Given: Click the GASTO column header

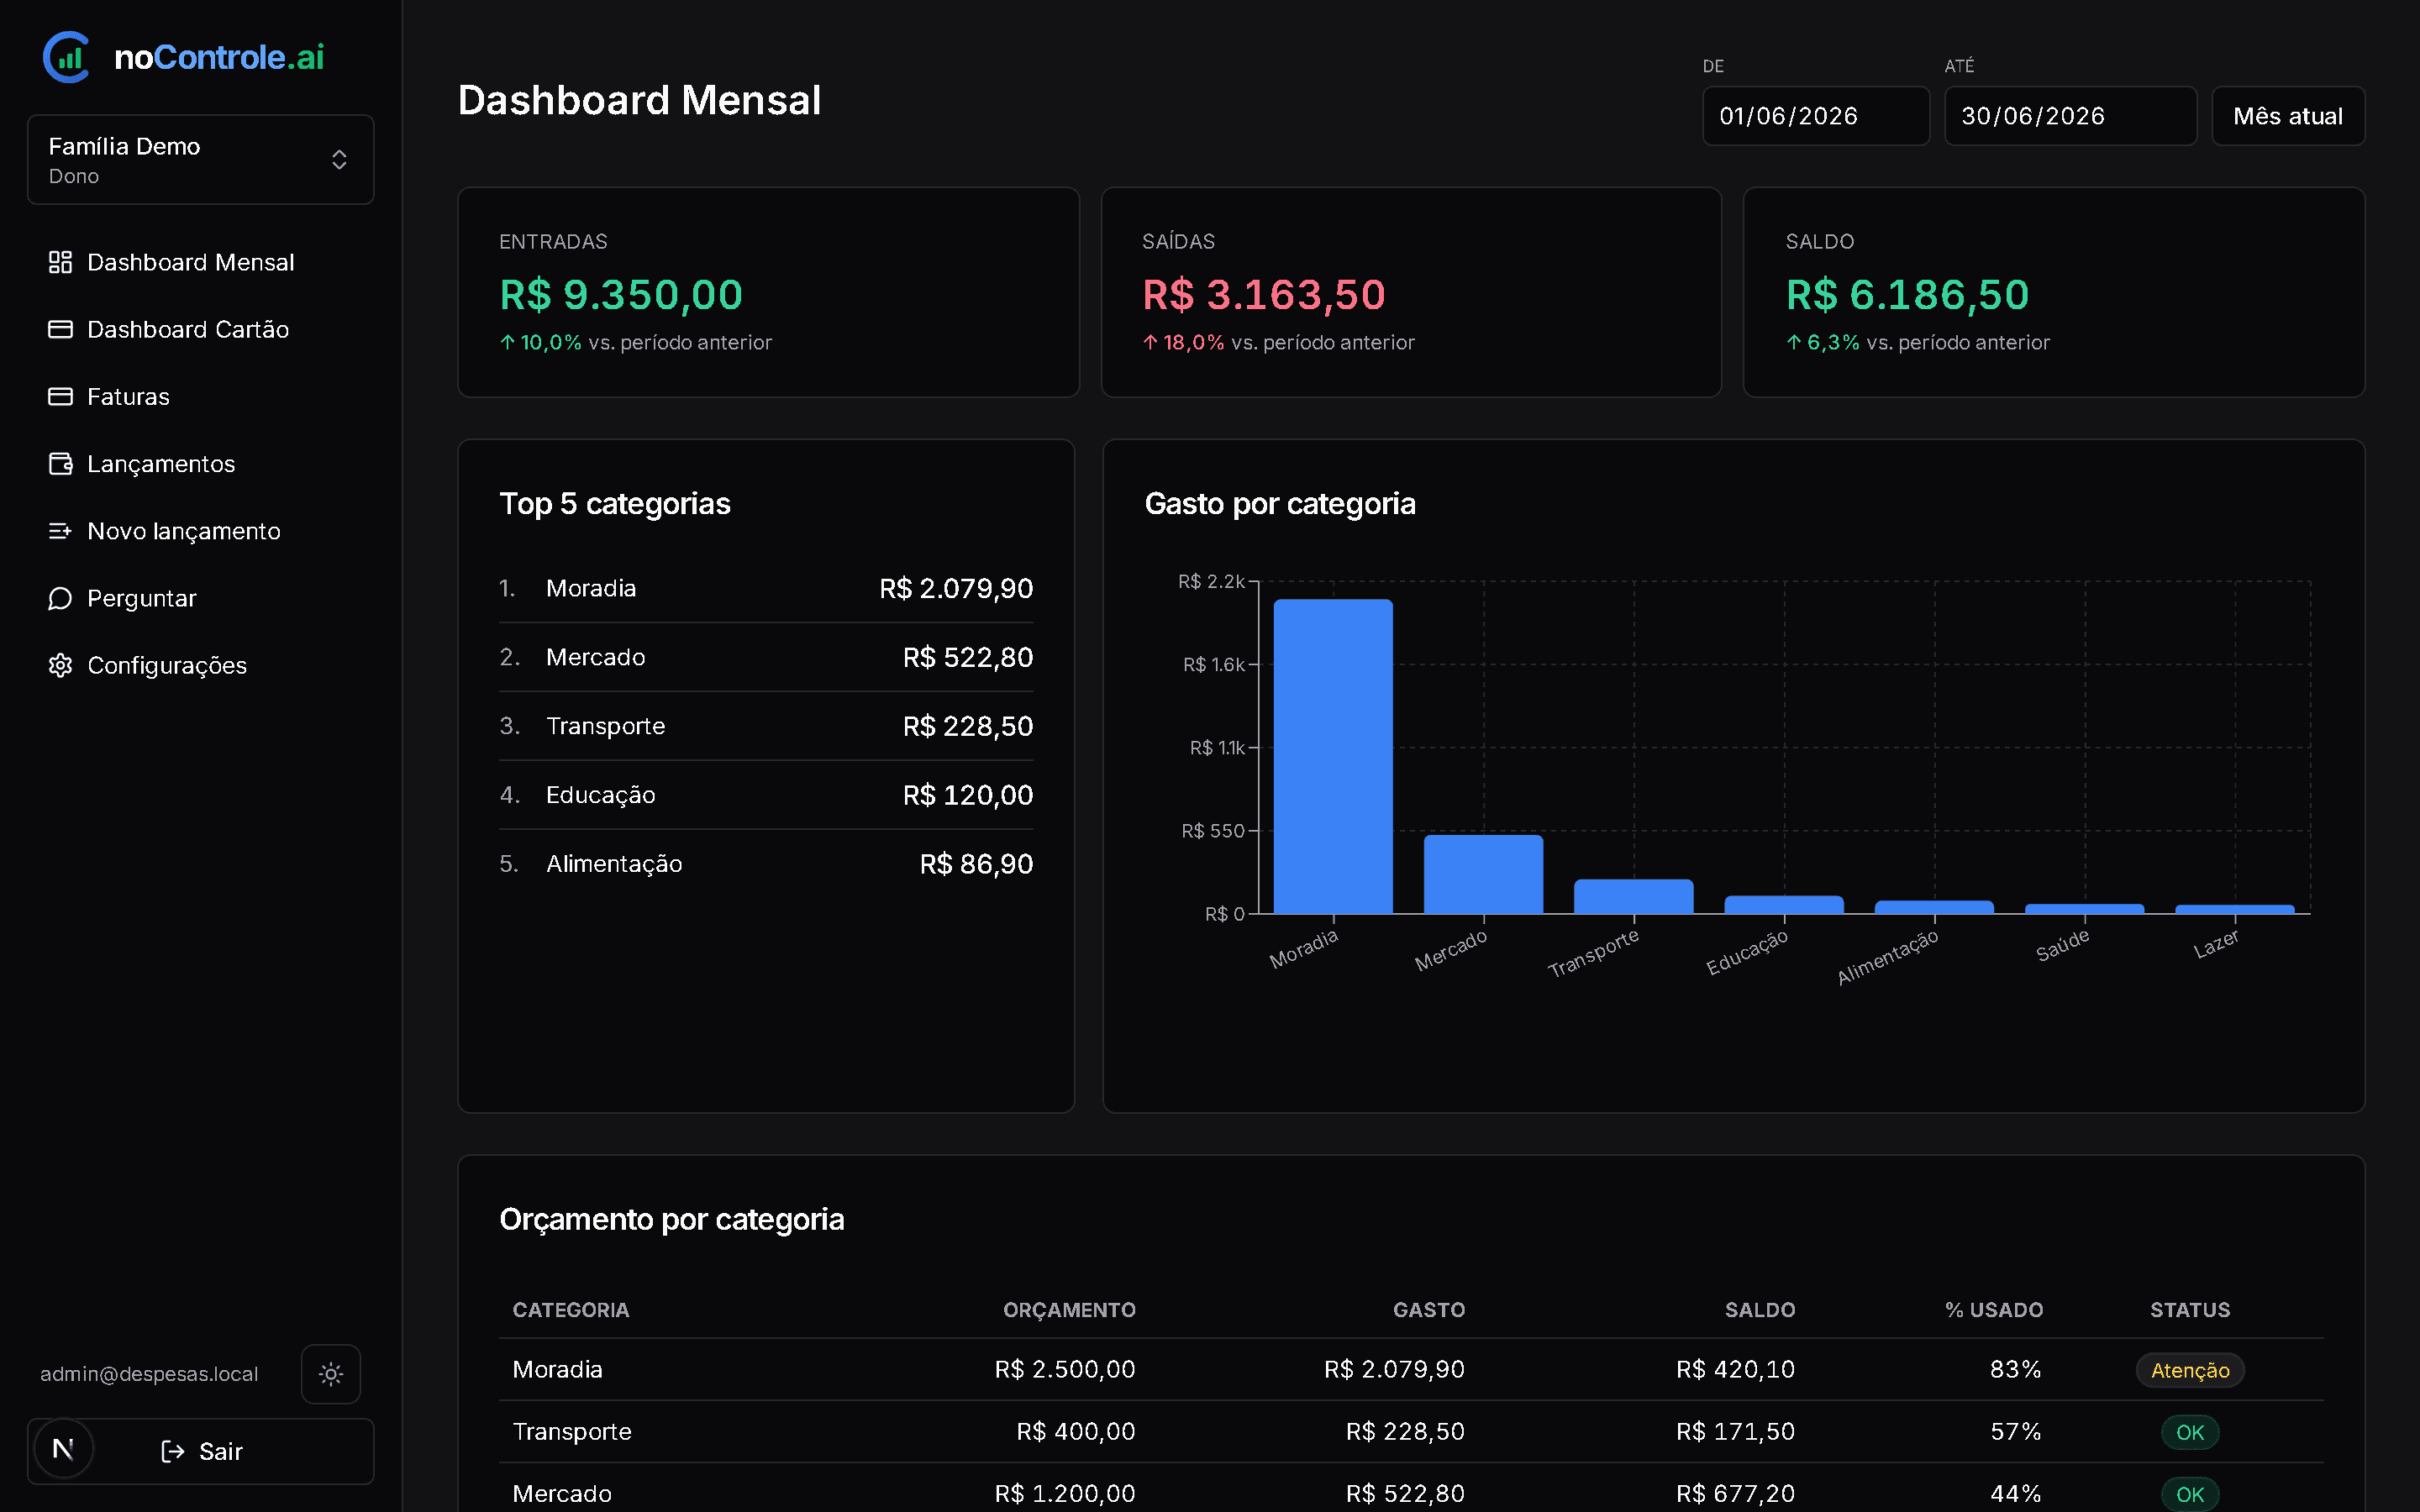Looking at the screenshot, I should pyautogui.click(x=1429, y=1310).
